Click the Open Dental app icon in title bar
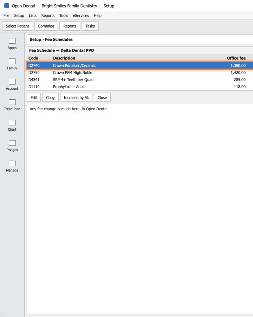Screen dimensions: 253x317 [x=7, y=6]
